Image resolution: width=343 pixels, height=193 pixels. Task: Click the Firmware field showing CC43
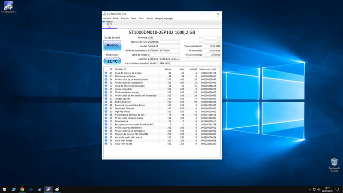pyautogui.click(x=164, y=38)
